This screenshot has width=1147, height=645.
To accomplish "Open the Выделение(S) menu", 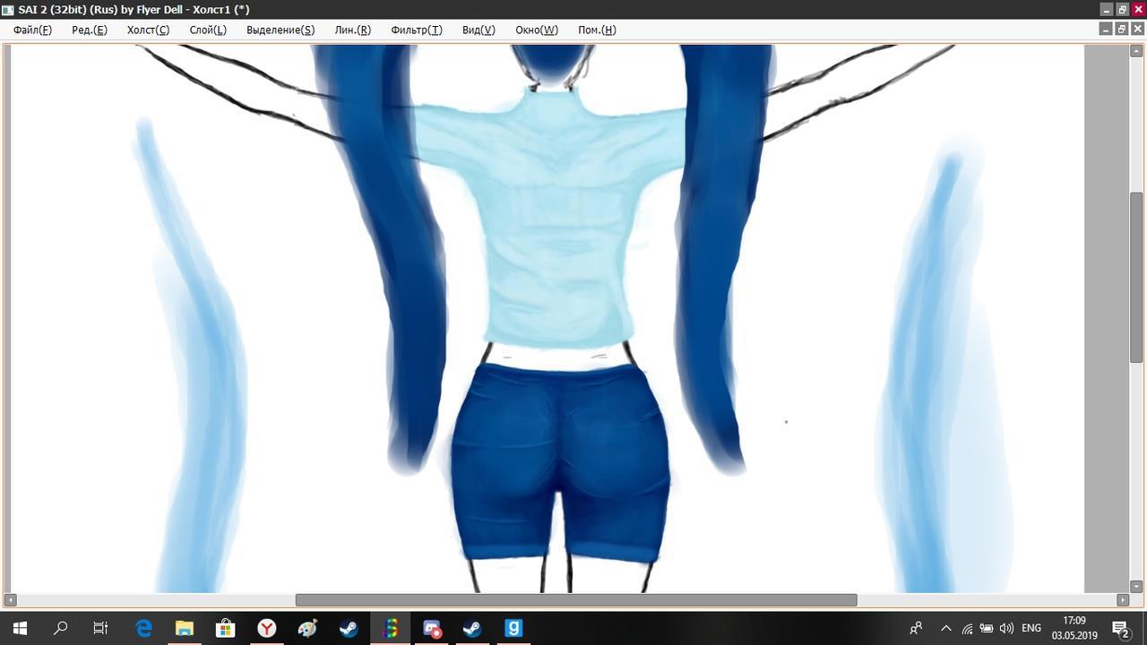I will 280,30.
